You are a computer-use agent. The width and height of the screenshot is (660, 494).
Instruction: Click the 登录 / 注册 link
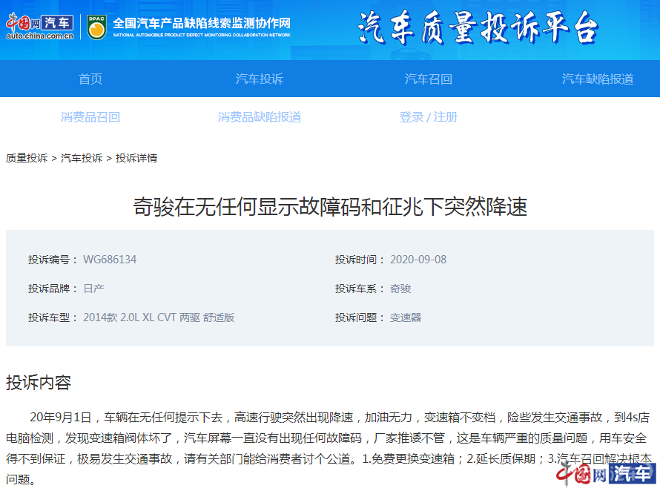429,116
